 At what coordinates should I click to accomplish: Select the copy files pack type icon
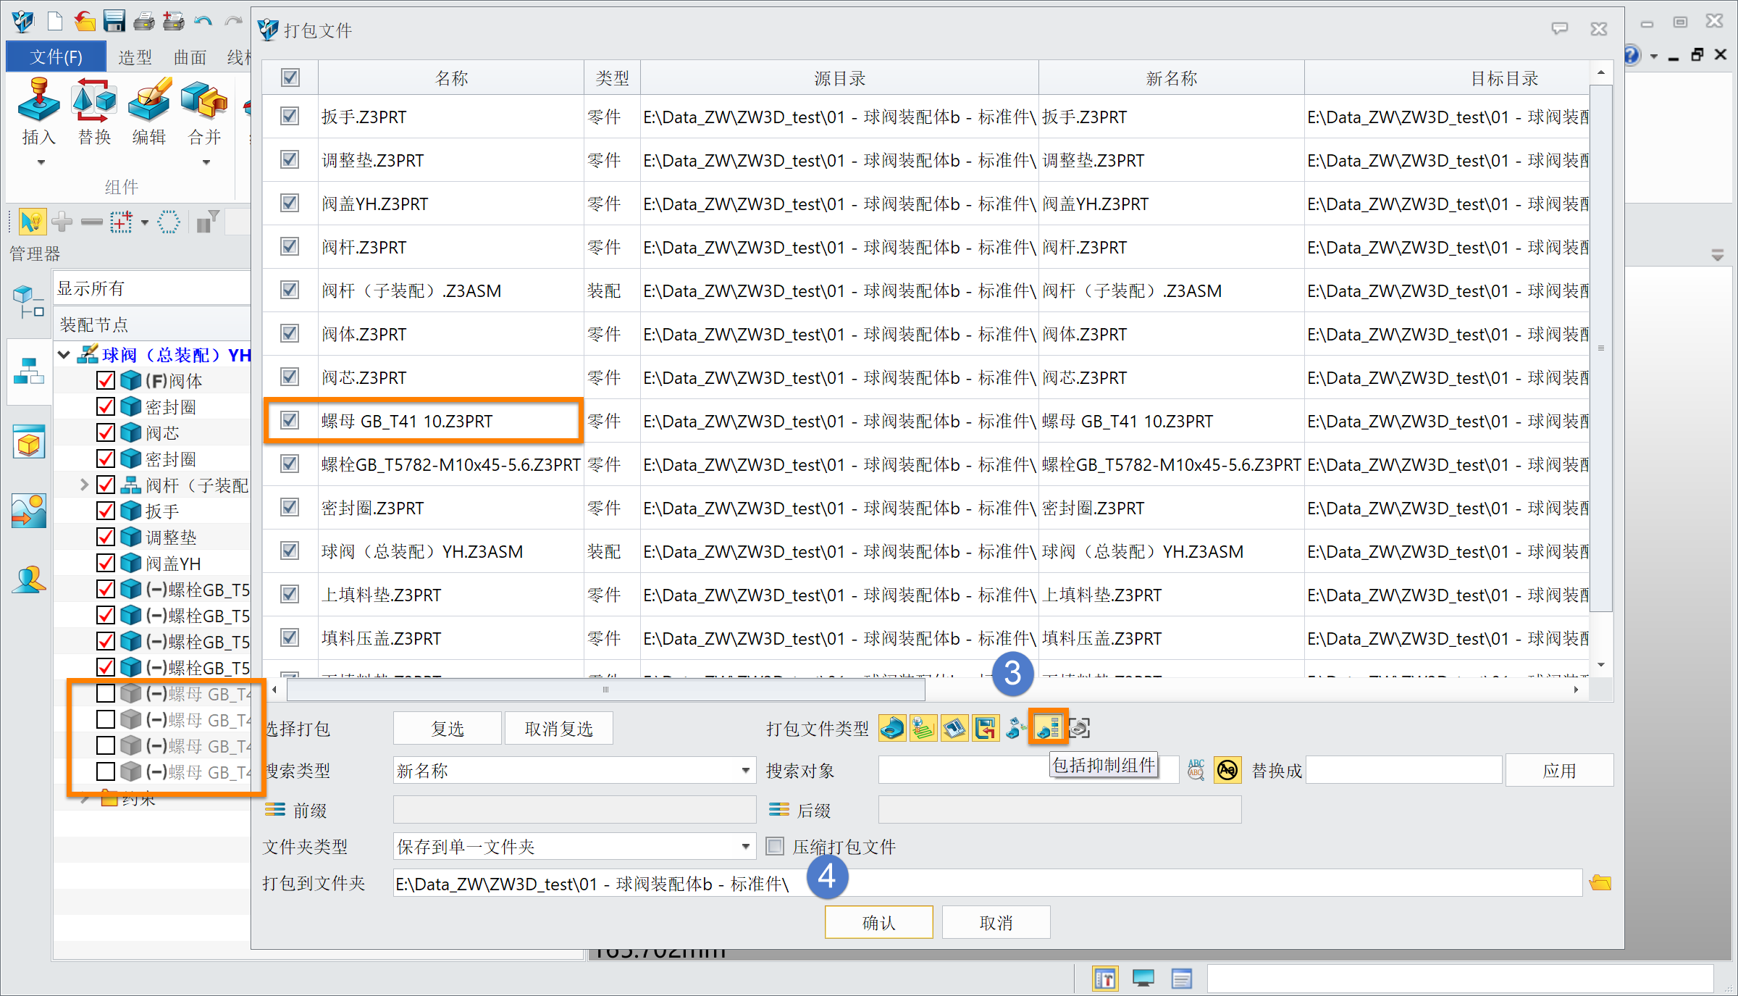pyautogui.click(x=1016, y=729)
